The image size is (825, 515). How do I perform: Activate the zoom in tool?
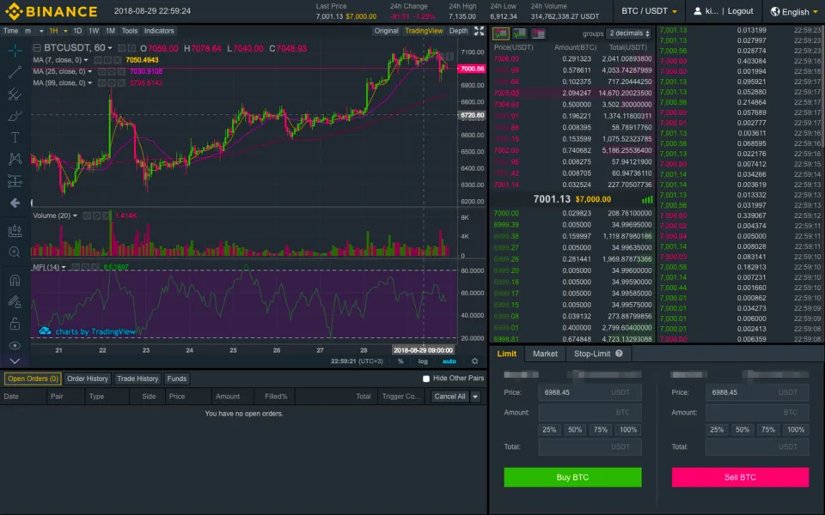pyautogui.click(x=15, y=252)
